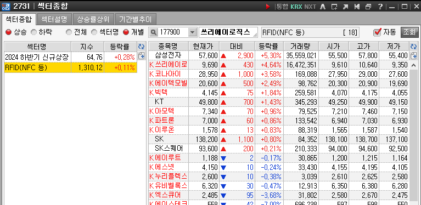Switch to the 섹터설명 tab
The image size is (421, 205).
point(55,19)
